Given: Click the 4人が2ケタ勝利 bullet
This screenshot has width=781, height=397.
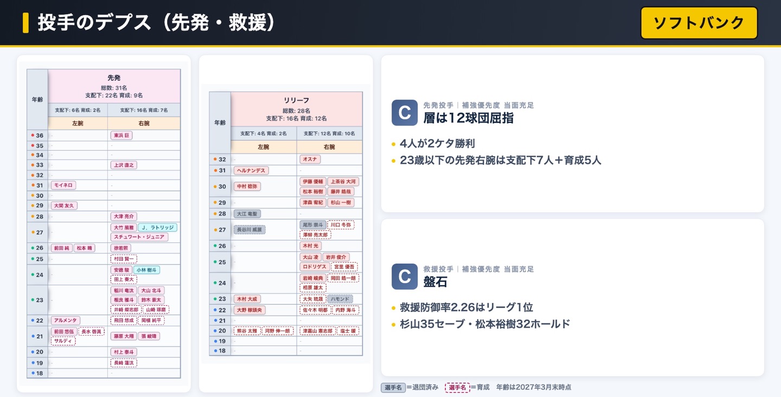Looking at the screenshot, I should point(437,144).
